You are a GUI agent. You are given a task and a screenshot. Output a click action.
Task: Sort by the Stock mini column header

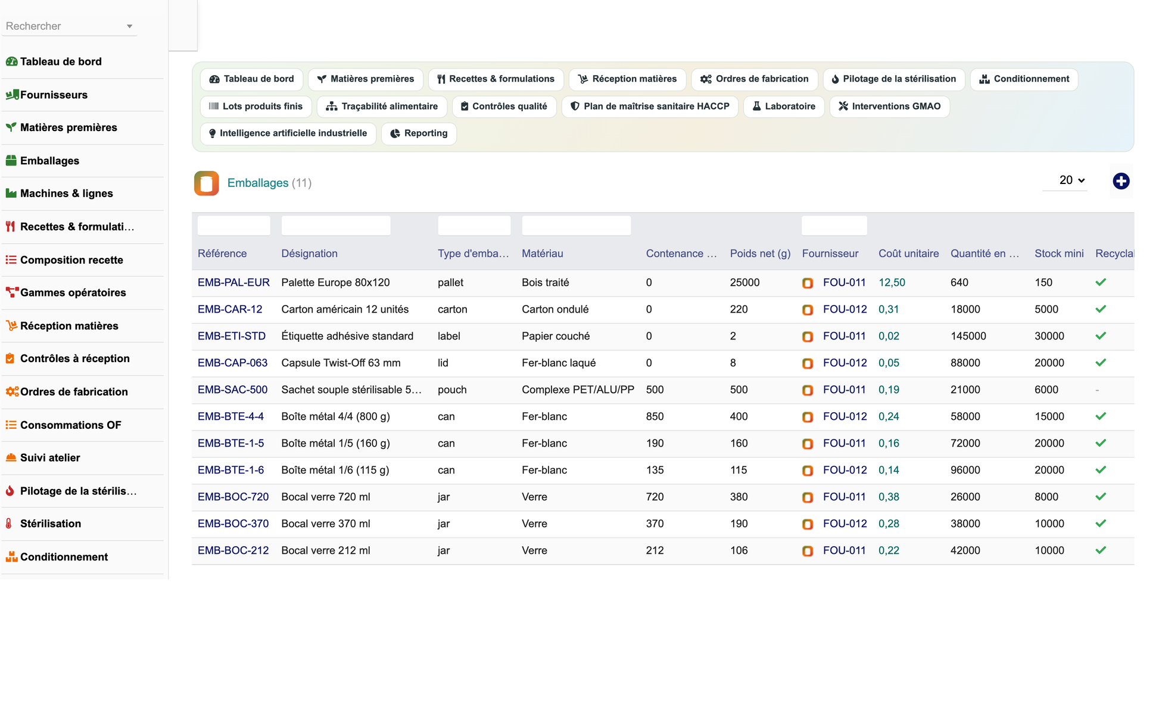(1059, 254)
